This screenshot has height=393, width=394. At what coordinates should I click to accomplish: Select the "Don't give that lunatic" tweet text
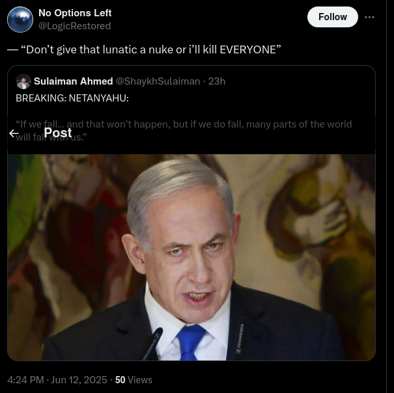coord(144,49)
